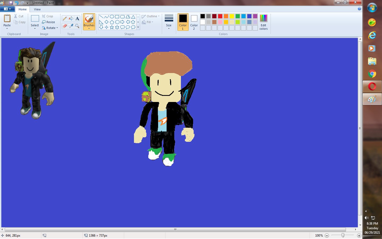Screen dimensions: 382x239
Task: Pick the Down arrow shape
Action: pos(101,27)
